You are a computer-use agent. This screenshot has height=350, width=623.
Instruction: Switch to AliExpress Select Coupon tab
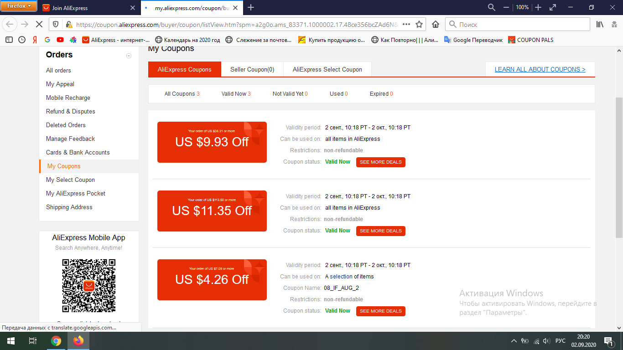point(327,69)
